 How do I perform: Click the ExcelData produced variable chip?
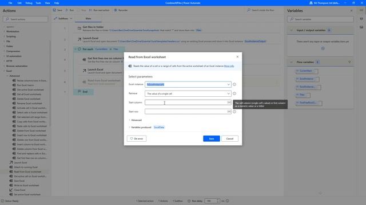[159, 127]
